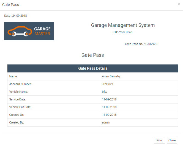Screen dimensions: 183x149
Task: Click the Gate Pass dialog title text
Action: pyautogui.click(x=10, y=5)
